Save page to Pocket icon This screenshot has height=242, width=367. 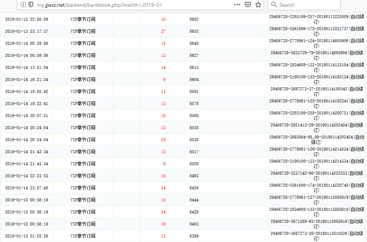248,5
